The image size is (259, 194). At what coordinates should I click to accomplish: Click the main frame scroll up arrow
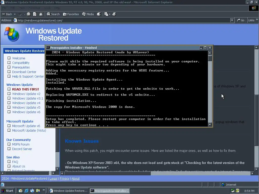click(256, 47)
